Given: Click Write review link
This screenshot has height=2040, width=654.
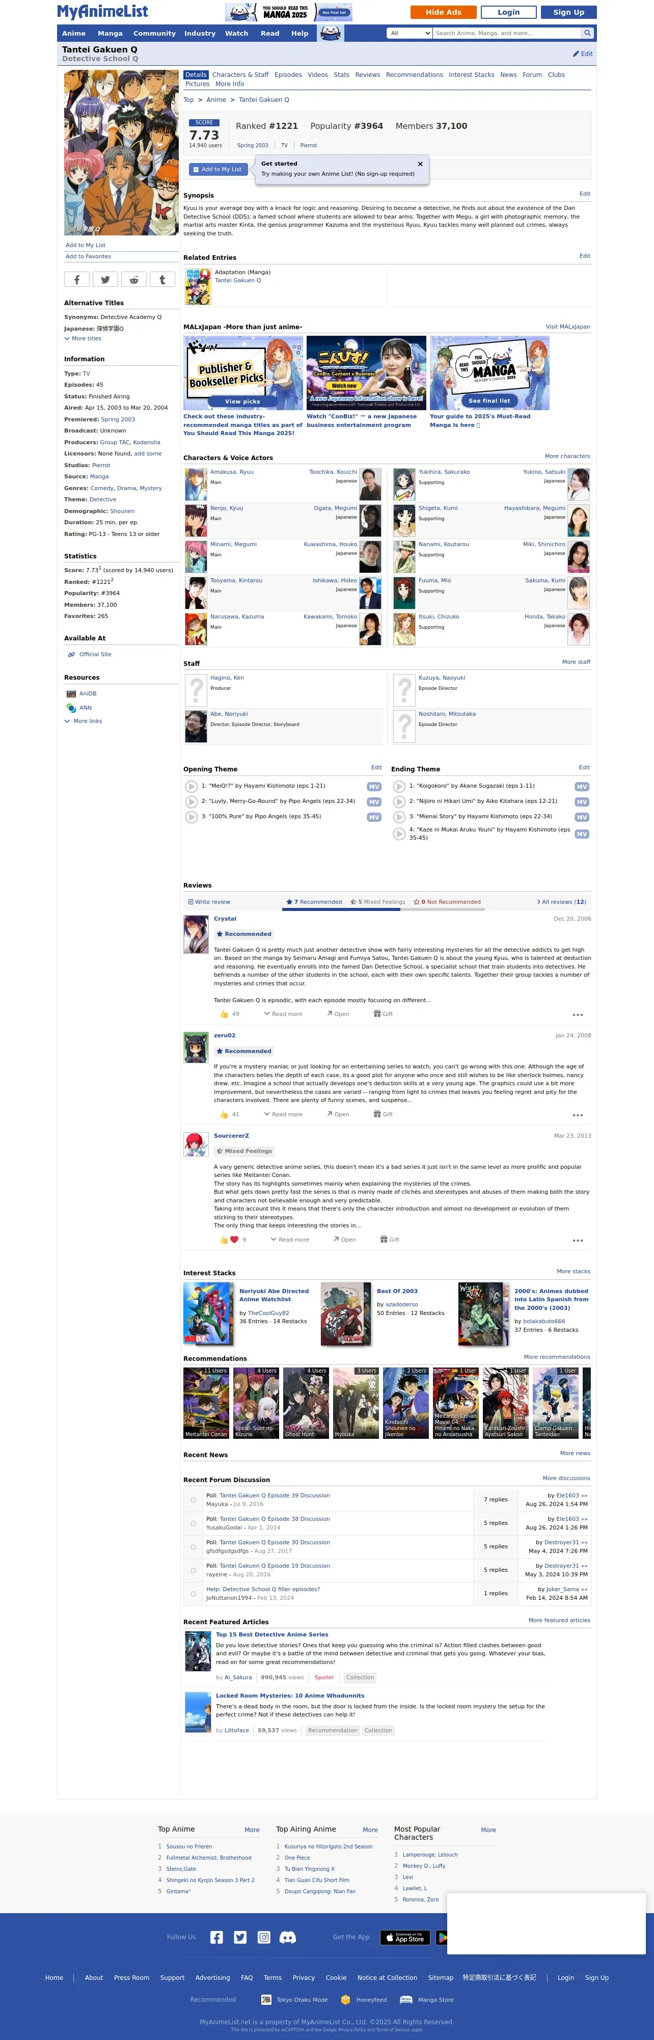Looking at the screenshot, I should click(209, 902).
